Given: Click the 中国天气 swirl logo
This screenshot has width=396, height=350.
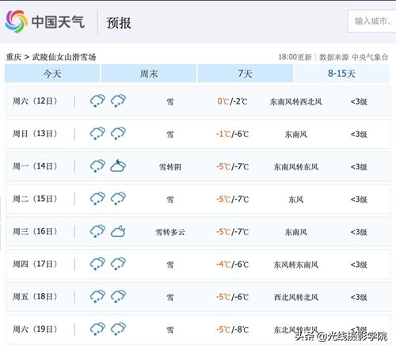Looking at the screenshot, I should point(16,21).
